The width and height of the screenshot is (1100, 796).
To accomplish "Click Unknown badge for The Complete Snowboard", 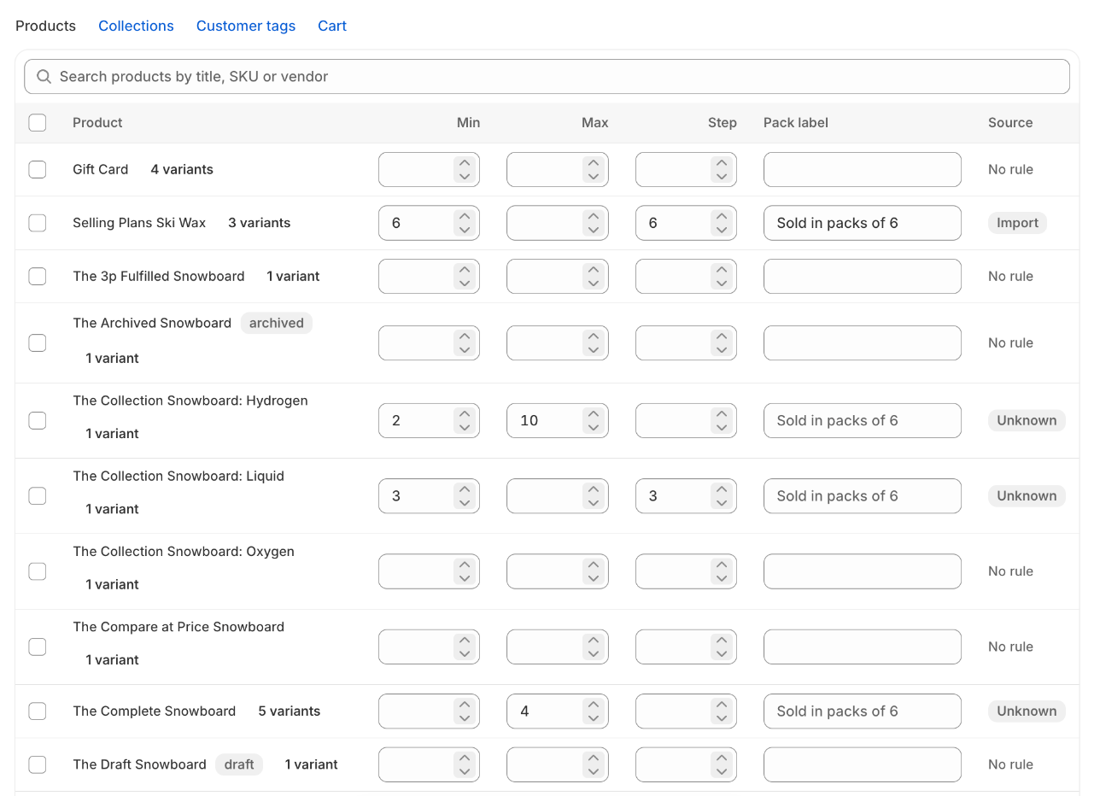I will click(1027, 711).
